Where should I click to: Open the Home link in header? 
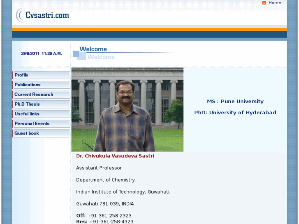(275, 2)
